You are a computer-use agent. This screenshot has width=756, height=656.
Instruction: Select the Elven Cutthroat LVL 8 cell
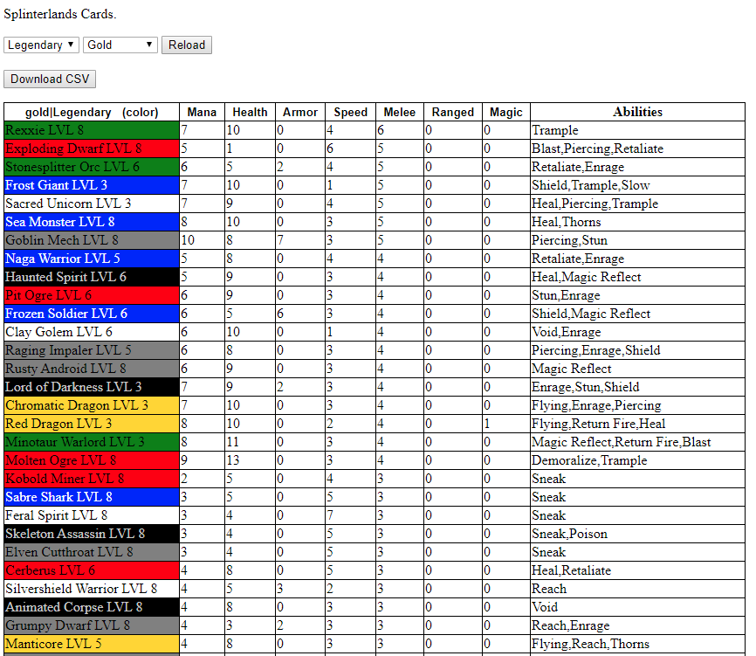[x=92, y=552]
